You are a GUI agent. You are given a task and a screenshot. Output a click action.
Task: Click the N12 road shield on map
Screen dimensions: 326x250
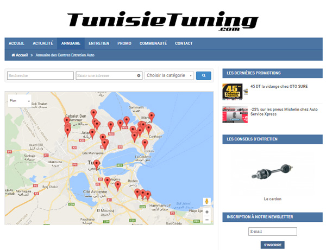[x=111, y=134]
